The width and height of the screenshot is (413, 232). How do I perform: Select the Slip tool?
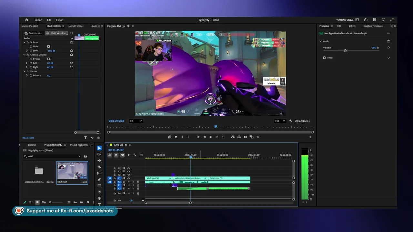click(99, 173)
